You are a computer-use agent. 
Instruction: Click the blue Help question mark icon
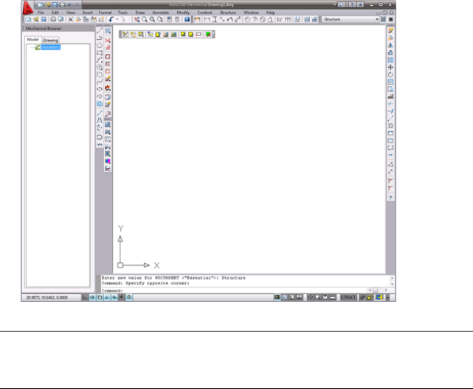187,19
